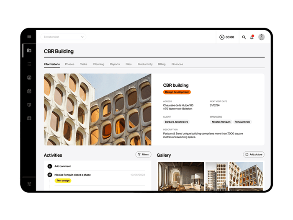This screenshot has width=293, height=220.
Task: Open the user profile avatar
Action: click(262, 37)
